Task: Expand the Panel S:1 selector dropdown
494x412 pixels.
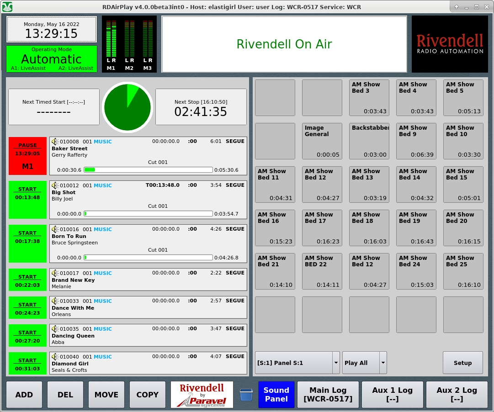Action: (336, 363)
